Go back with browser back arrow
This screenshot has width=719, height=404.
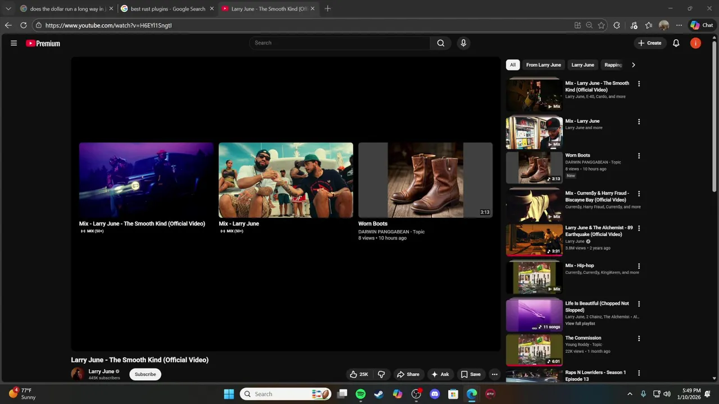[8, 25]
